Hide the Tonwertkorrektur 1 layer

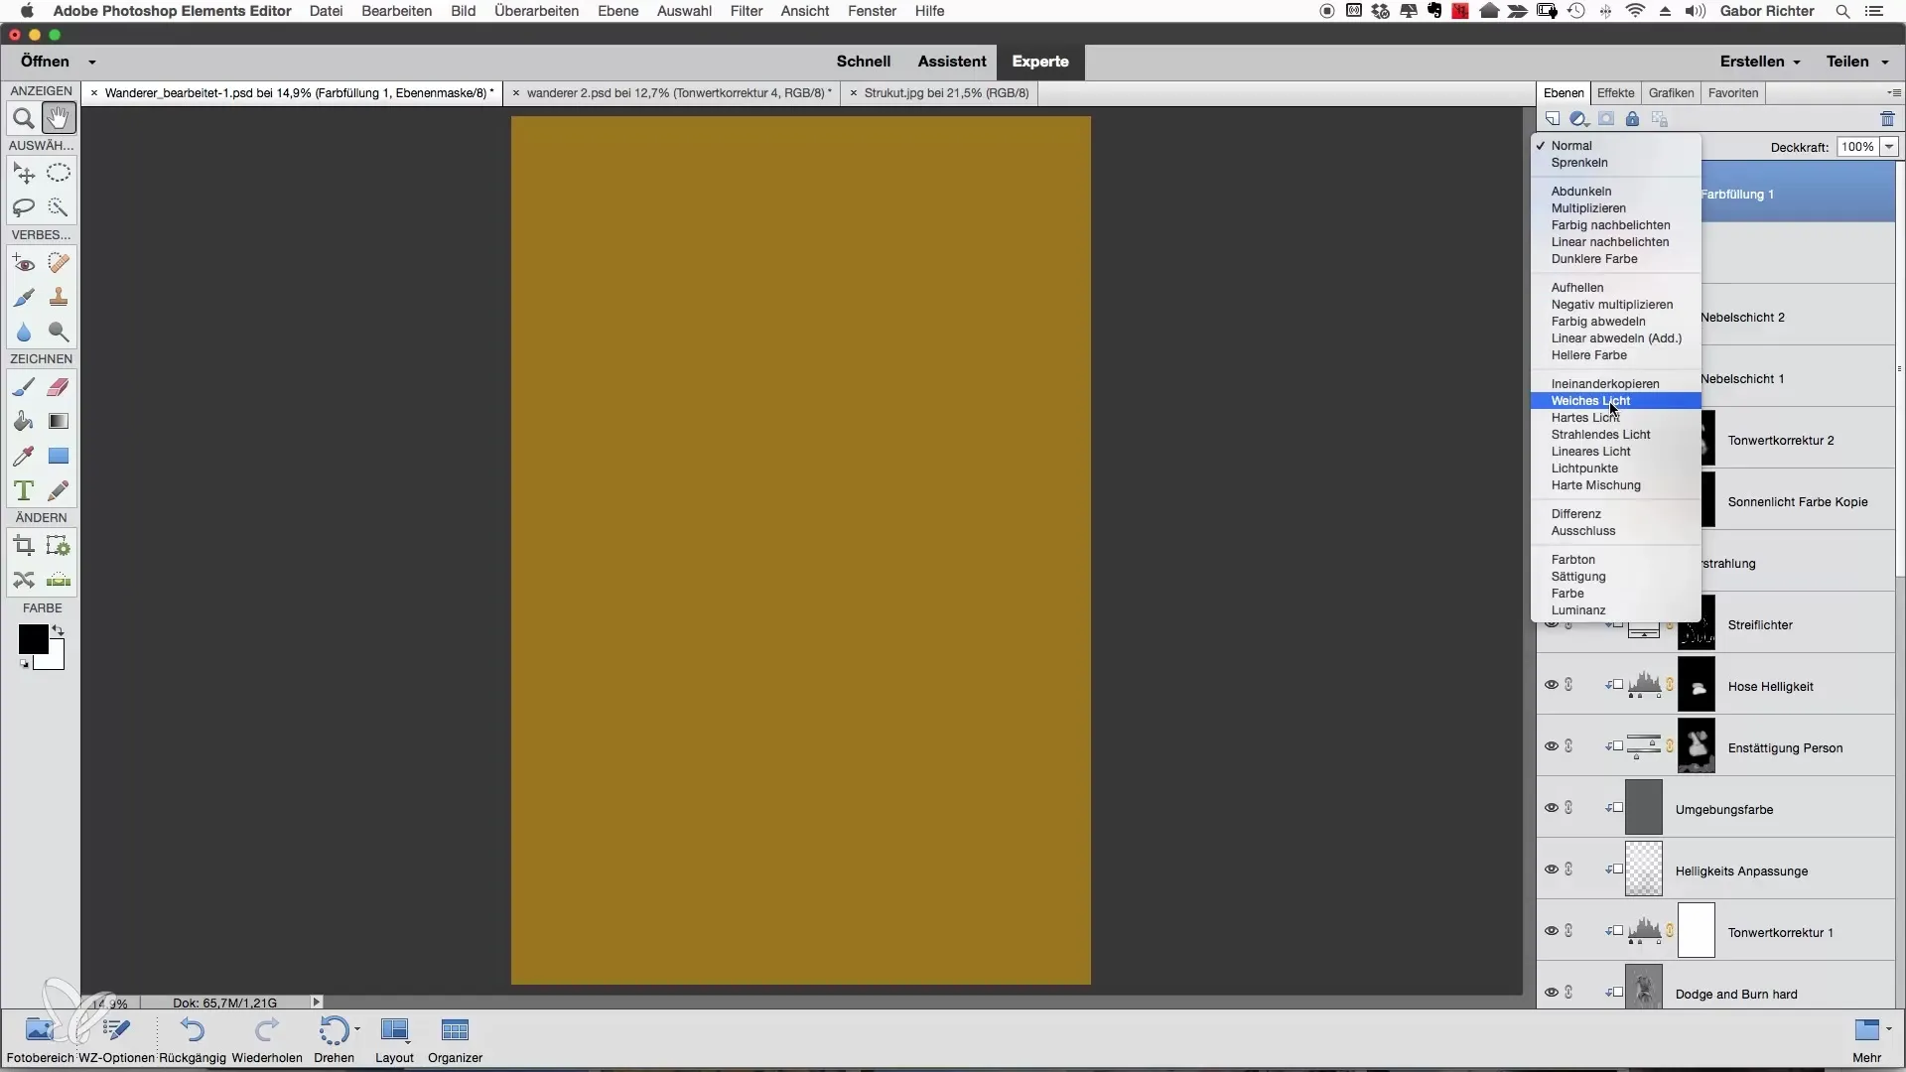tap(1551, 932)
